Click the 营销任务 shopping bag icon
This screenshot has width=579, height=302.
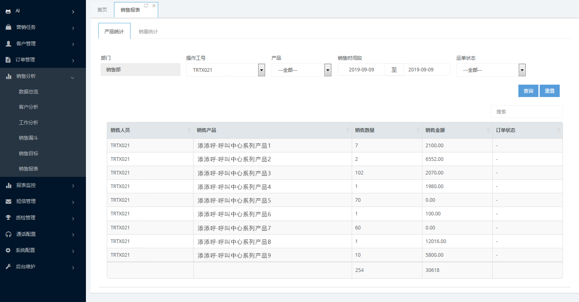[x=8, y=27]
